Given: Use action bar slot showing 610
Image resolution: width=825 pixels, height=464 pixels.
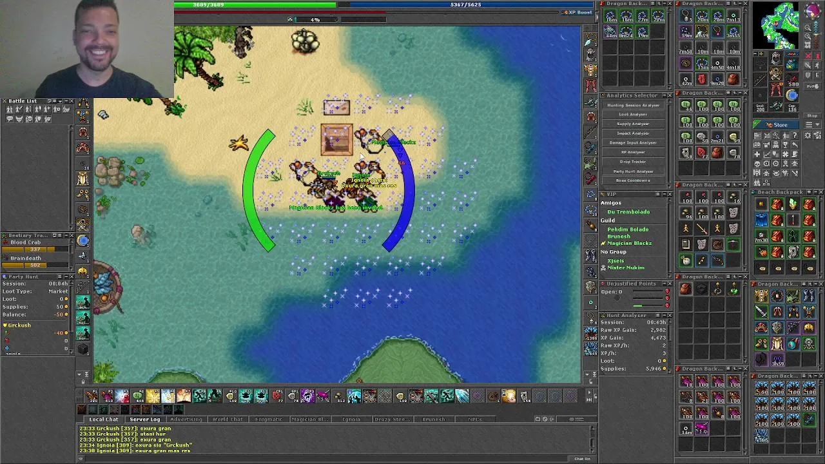Looking at the screenshot, I should (x=107, y=397).
